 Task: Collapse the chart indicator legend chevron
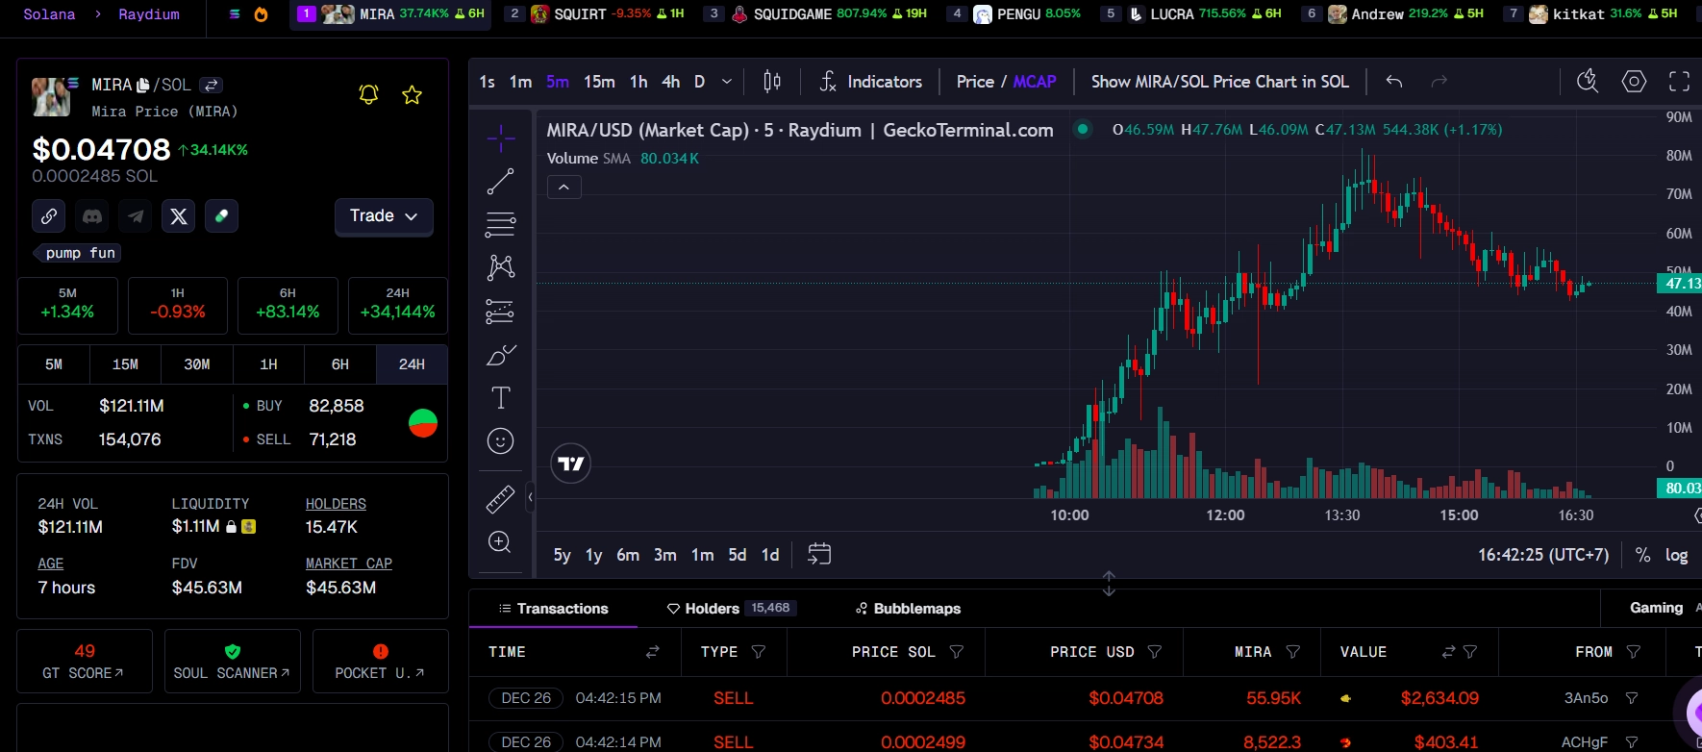[x=564, y=188]
